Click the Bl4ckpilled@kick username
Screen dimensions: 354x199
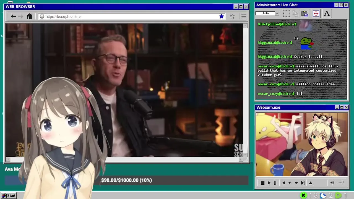click(x=277, y=24)
